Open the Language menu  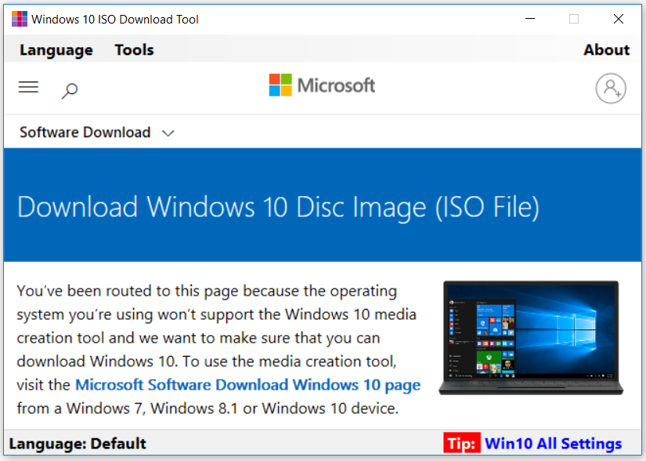pyautogui.click(x=56, y=50)
